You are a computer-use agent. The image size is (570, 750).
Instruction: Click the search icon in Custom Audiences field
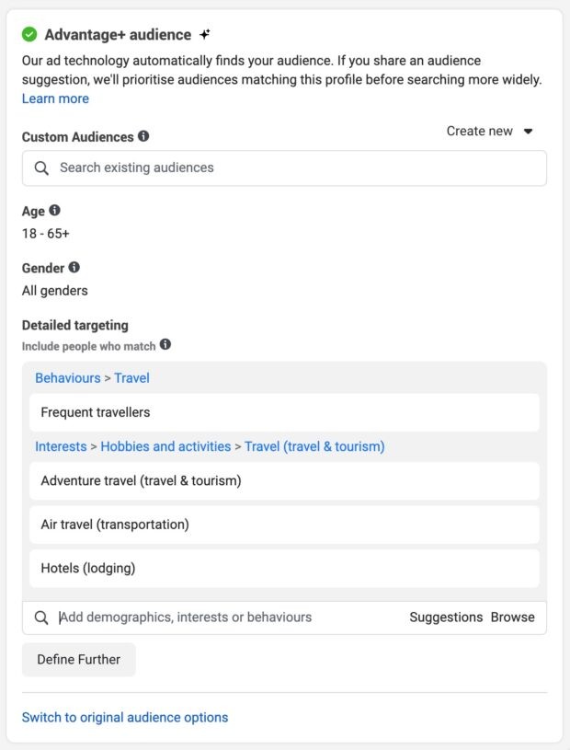pos(41,167)
